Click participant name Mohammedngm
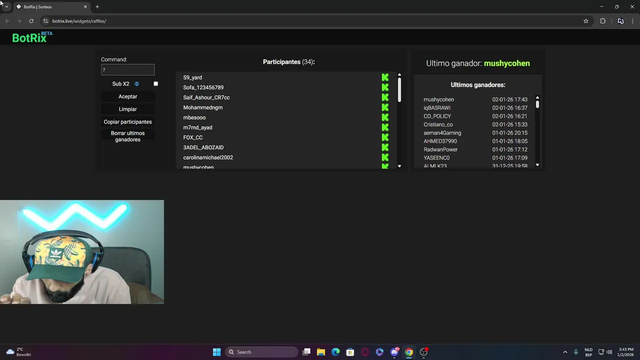 pyautogui.click(x=202, y=107)
